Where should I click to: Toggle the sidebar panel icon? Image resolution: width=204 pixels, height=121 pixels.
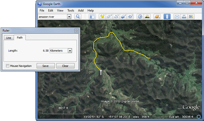pos(92,17)
